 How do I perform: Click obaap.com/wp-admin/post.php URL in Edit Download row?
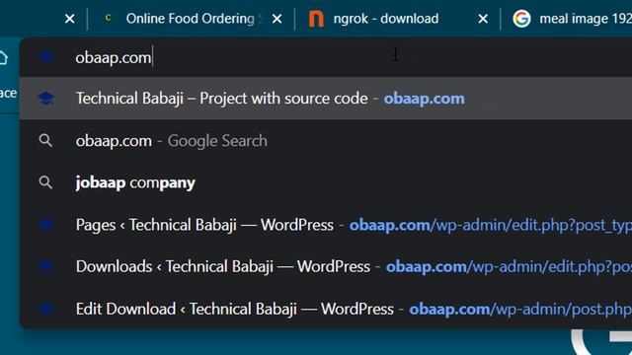tap(520, 309)
